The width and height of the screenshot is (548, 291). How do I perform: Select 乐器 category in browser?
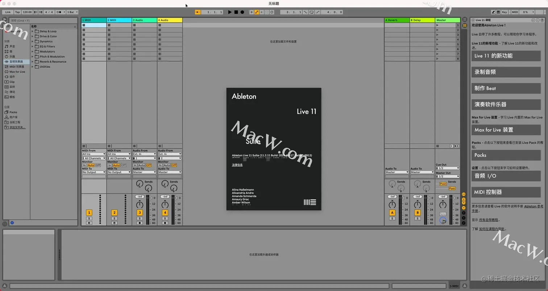click(x=12, y=57)
